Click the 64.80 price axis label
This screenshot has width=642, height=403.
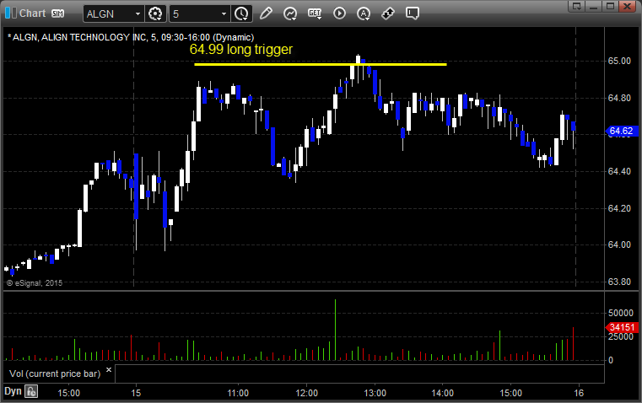(619, 98)
